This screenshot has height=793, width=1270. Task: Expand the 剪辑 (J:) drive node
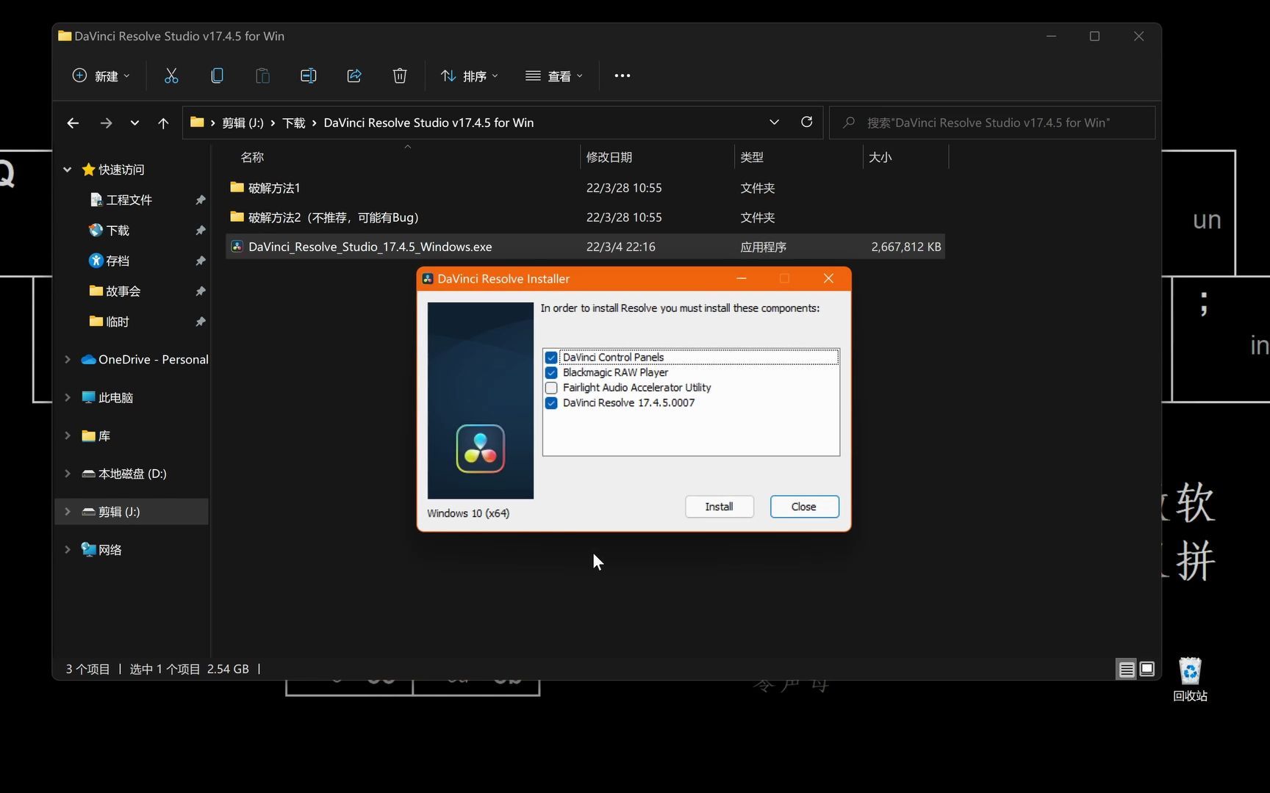click(x=68, y=512)
